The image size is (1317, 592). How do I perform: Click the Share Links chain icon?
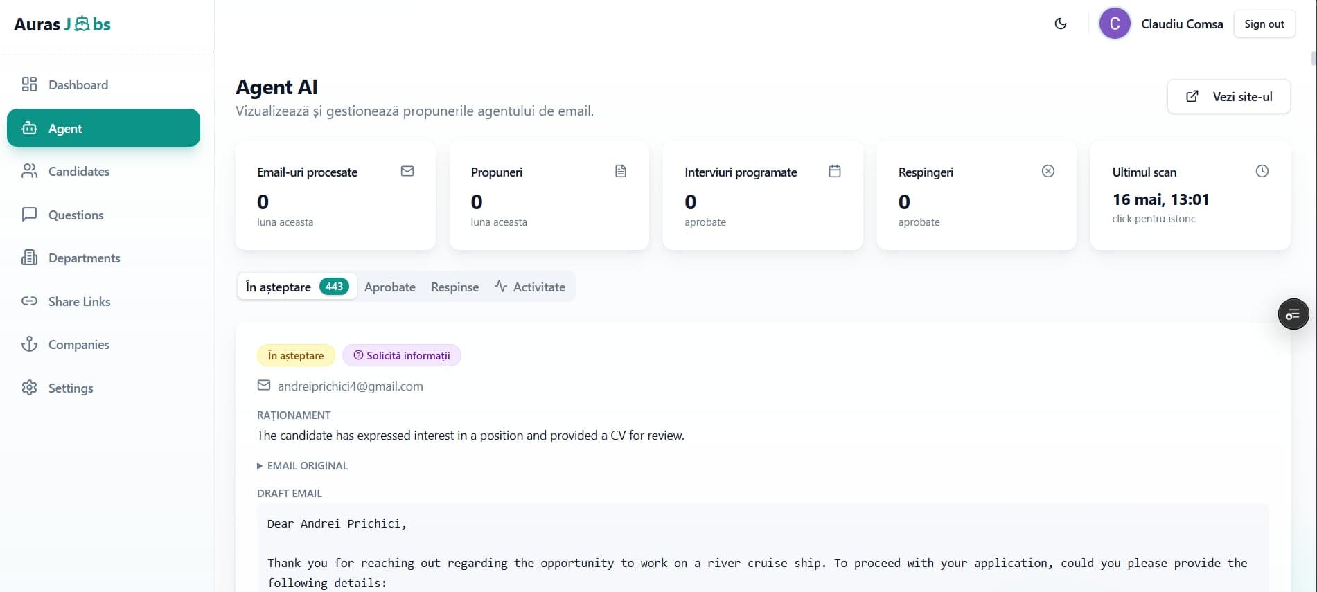(x=29, y=301)
